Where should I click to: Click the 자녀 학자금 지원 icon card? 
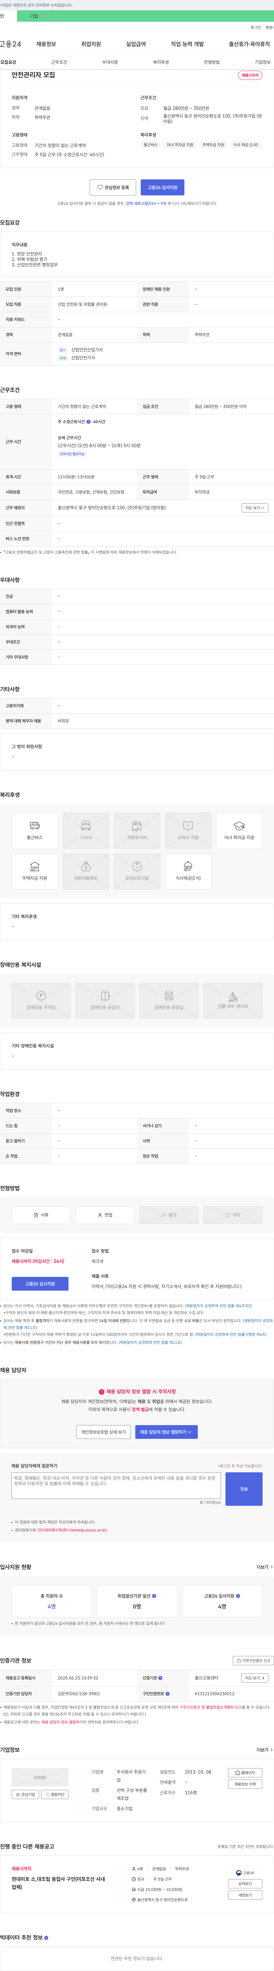click(239, 831)
